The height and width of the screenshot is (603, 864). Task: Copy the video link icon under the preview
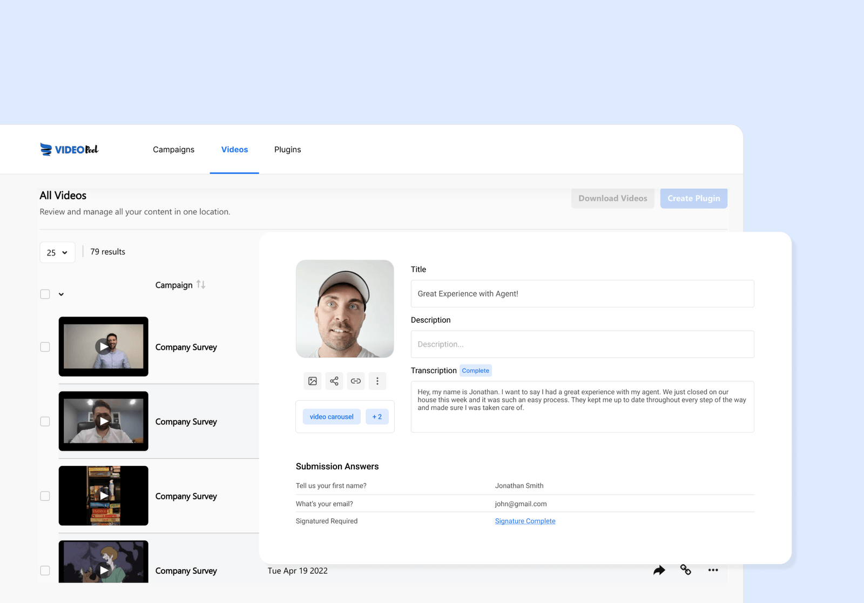355,381
